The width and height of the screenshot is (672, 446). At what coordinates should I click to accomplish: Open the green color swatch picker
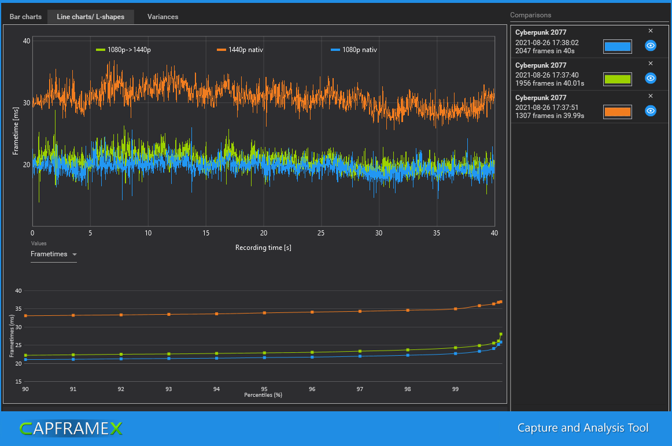tap(617, 79)
